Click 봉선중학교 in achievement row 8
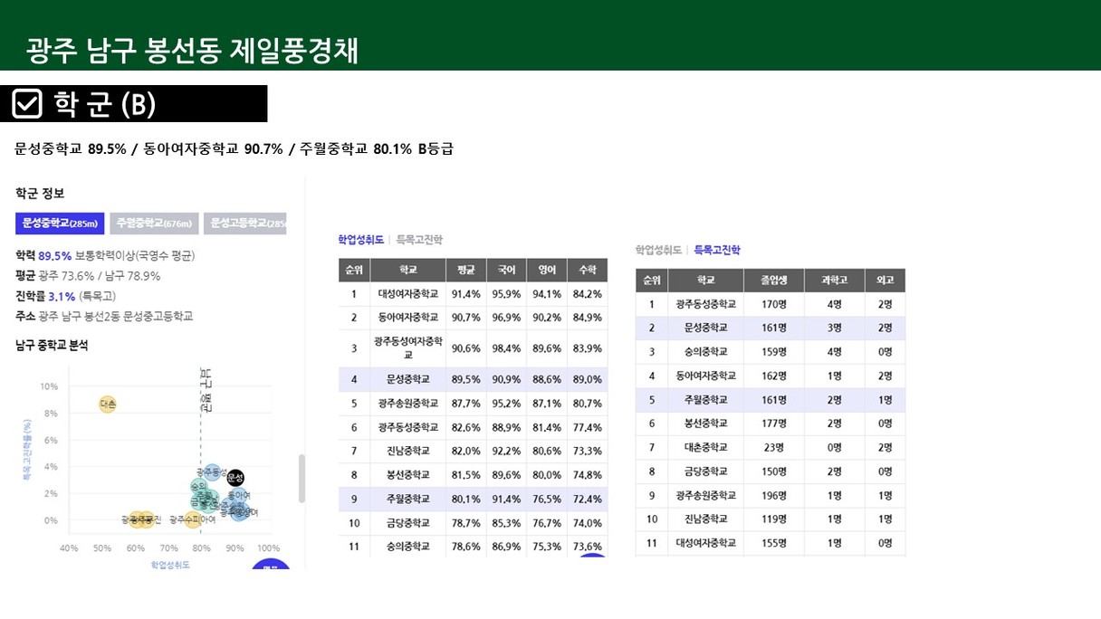Viewport: 1101px width, 619px height. 407,475
